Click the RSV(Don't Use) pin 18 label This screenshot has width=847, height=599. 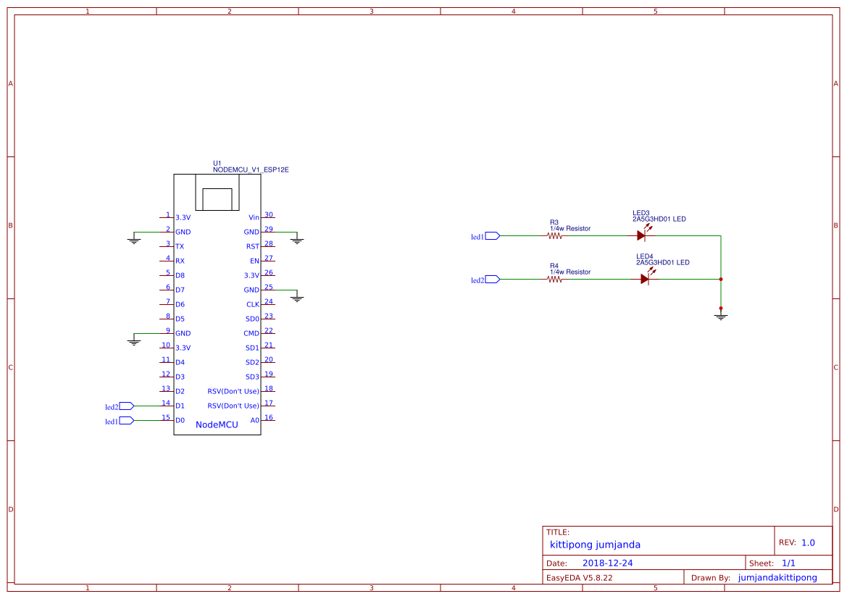click(x=234, y=391)
